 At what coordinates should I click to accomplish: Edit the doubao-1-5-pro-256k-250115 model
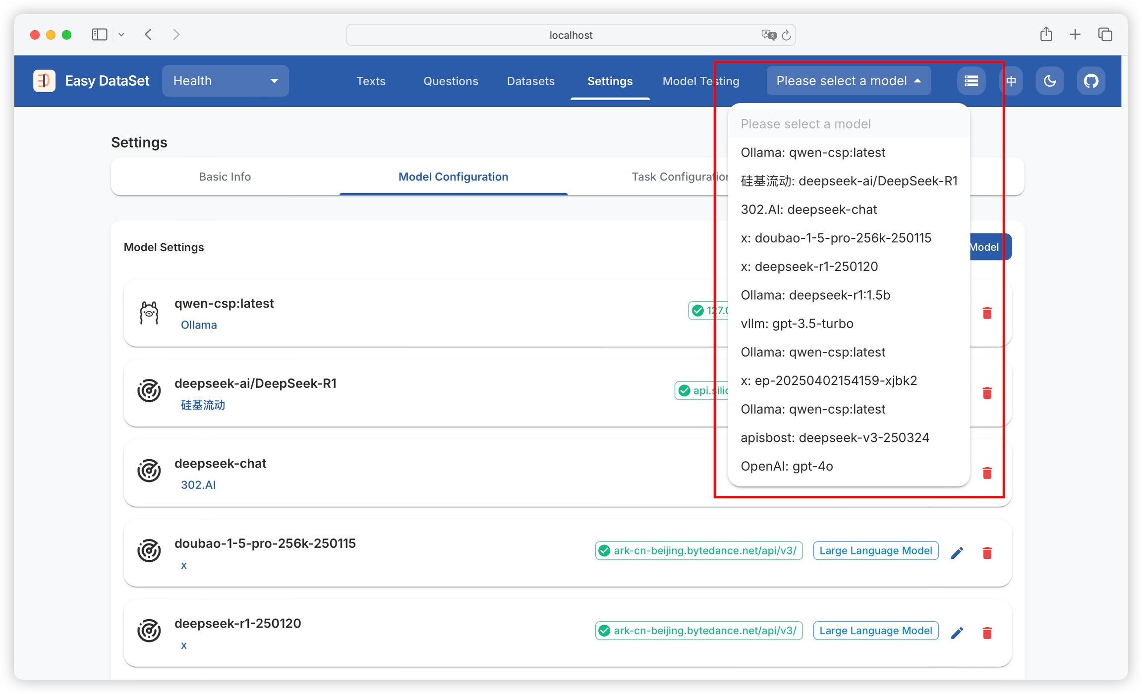pyautogui.click(x=957, y=552)
